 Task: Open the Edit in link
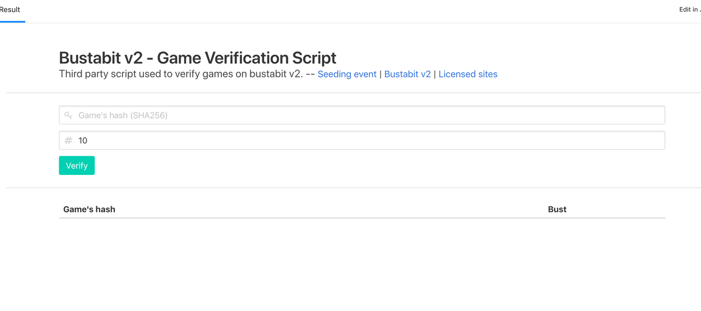(690, 9)
